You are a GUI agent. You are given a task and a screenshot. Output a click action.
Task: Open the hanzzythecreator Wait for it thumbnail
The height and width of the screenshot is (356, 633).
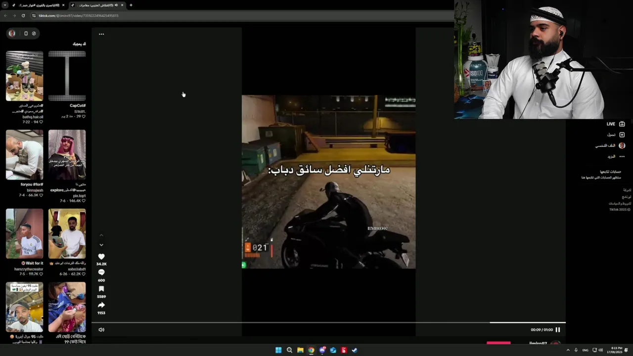(x=24, y=233)
